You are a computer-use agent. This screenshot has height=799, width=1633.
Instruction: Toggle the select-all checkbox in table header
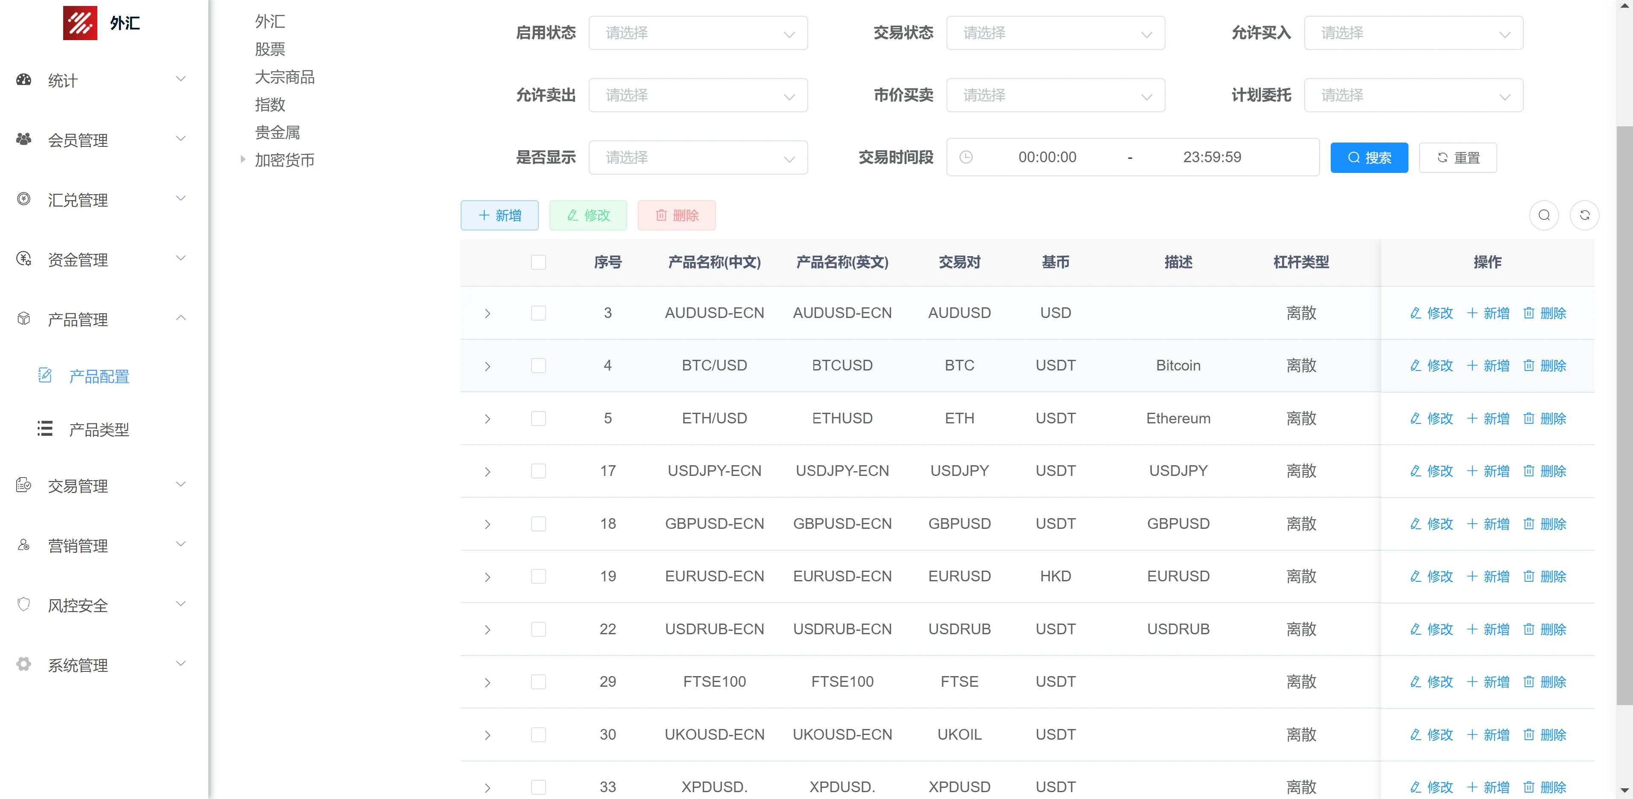point(538,262)
